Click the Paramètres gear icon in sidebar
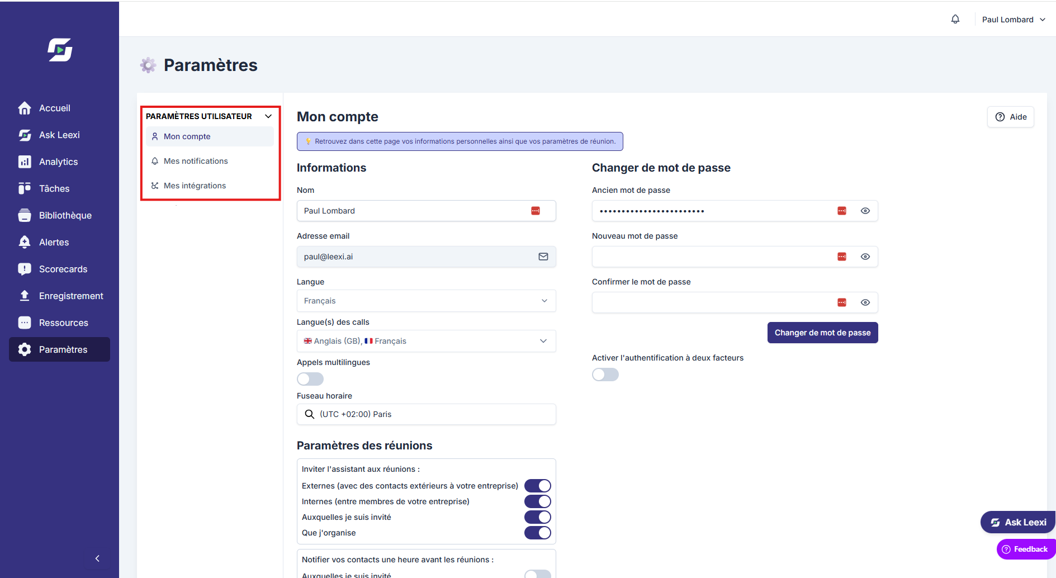 pos(25,349)
